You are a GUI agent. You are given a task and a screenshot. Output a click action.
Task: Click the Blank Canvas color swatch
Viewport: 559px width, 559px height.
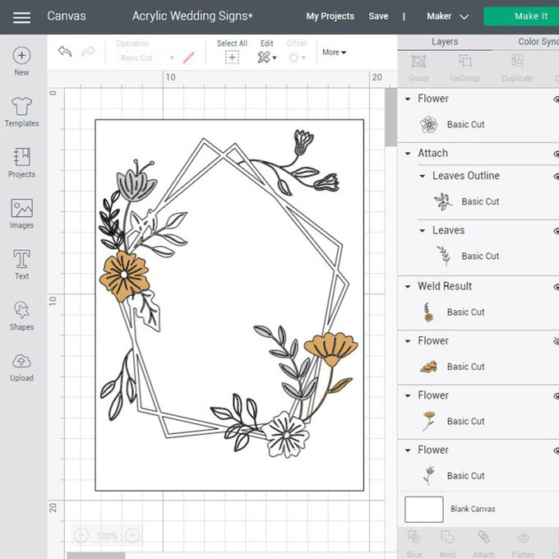tap(424, 509)
